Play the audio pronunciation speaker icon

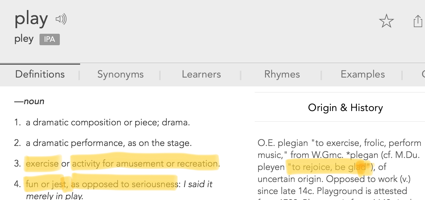[x=61, y=19]
